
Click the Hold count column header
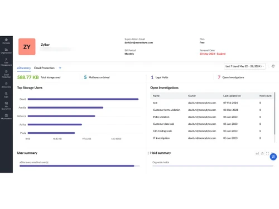pyautogui.click(x=266, y=96)
